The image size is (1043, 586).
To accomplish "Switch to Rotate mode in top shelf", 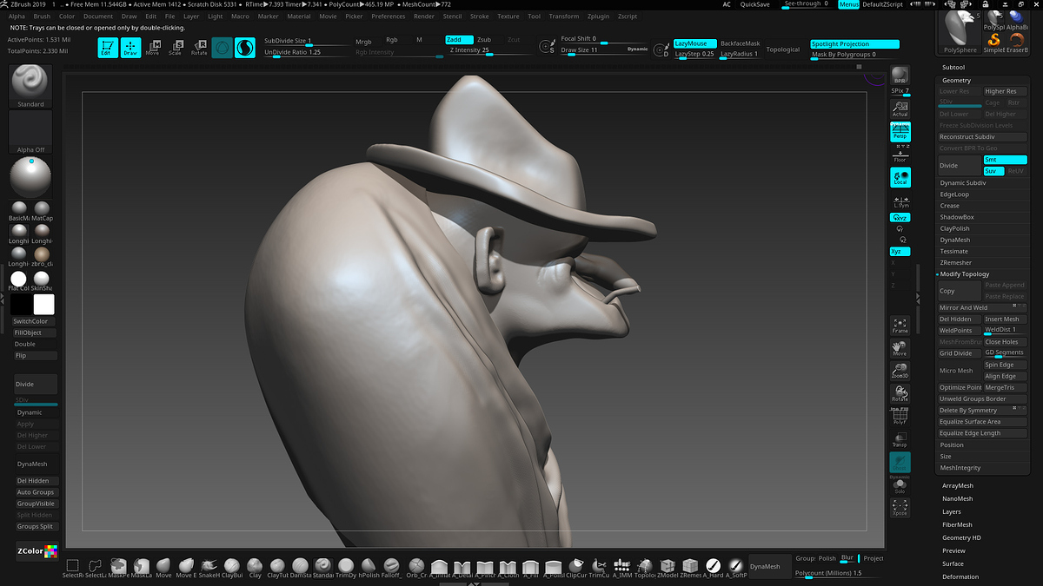I will 199,48.
